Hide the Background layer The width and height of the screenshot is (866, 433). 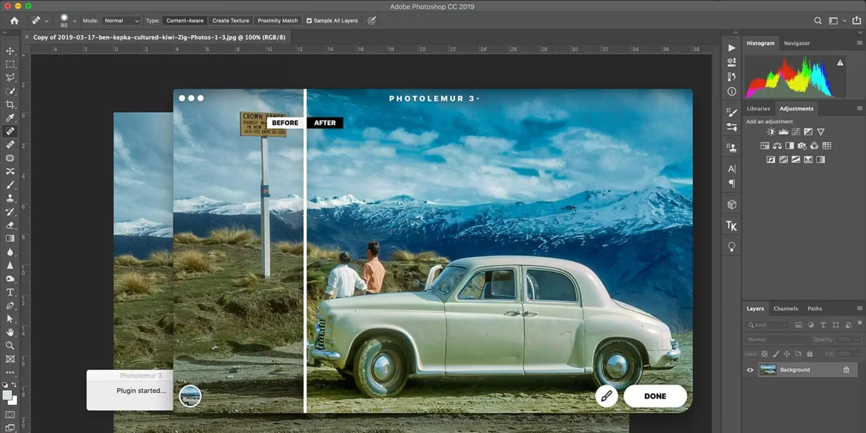point(750,369)
